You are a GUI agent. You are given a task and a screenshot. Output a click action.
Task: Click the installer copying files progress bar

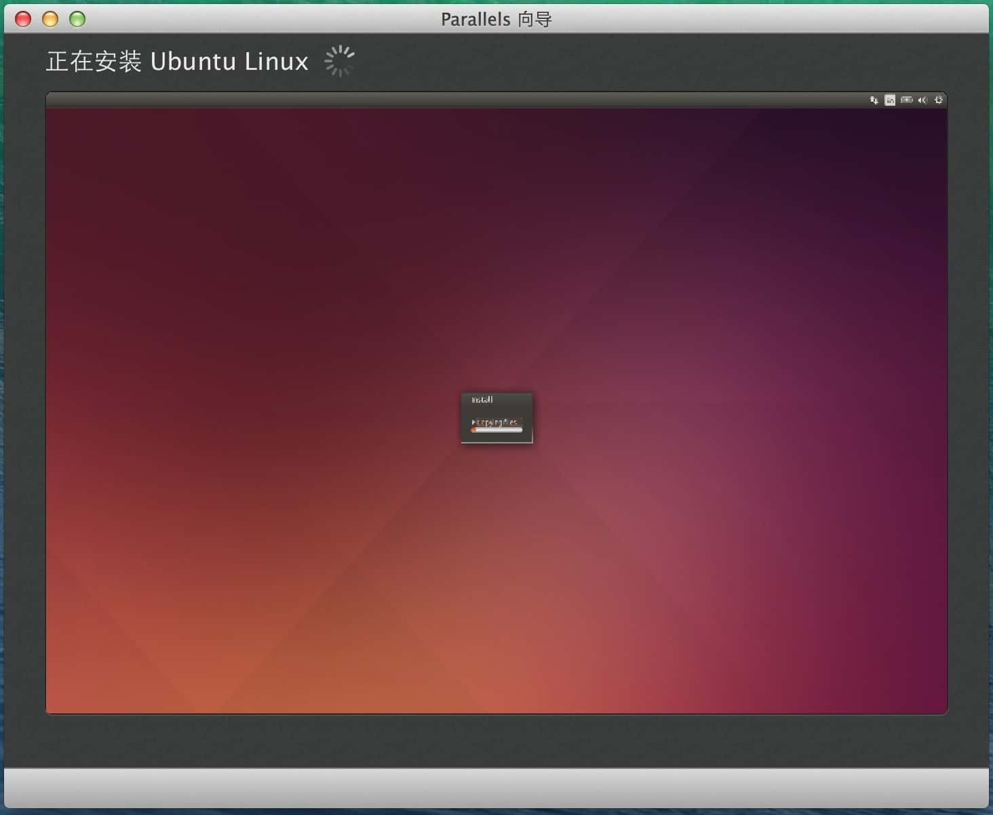click(x=496, y=430)
